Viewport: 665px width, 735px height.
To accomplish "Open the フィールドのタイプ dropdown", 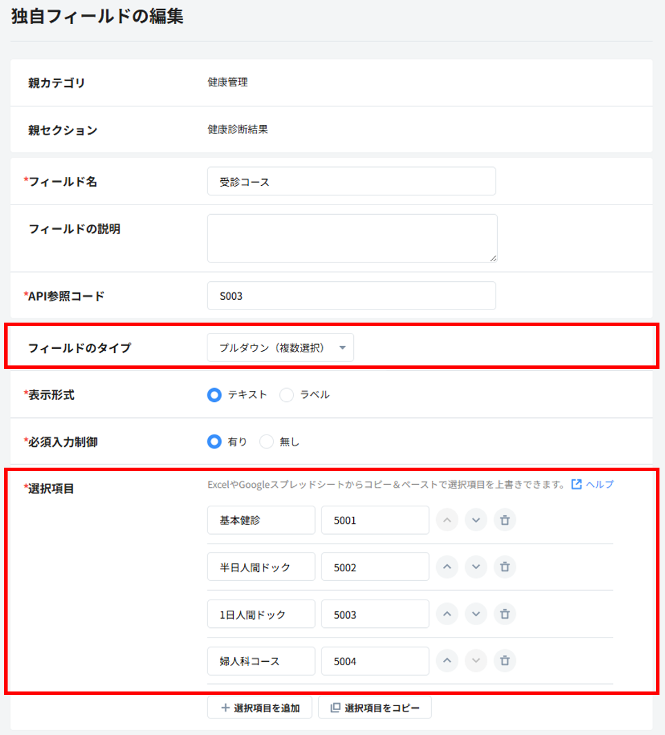I will (x=280, y=348).
